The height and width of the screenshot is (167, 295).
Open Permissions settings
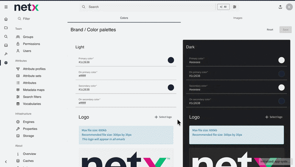31,44
